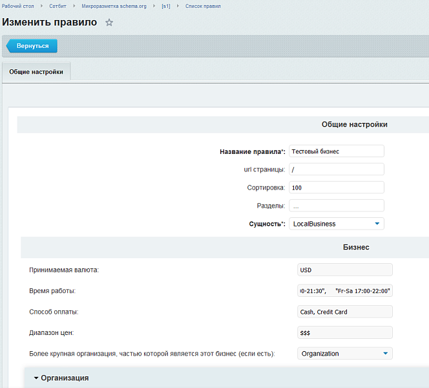Viewport: 429px width, 388px height.
Task: Open Рабочий стол breadcrumb link
Action: pyautogui.click(x=18, y=6)
